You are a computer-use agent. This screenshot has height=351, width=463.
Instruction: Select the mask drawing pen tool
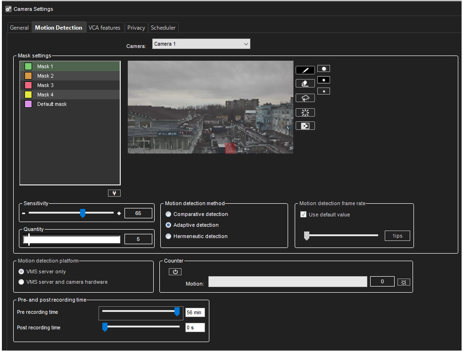click(305, 70)
